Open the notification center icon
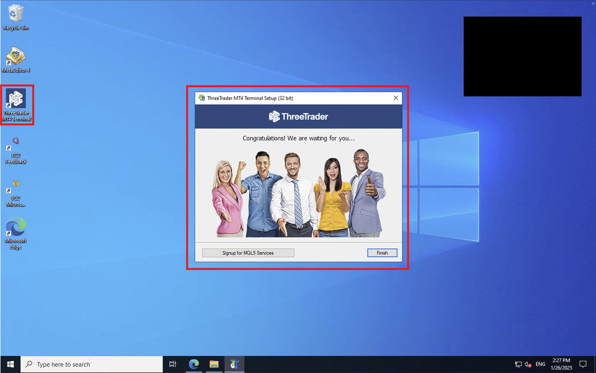The width and height of the screenshot is (596, 373). pyautogui.click(x=584, y=364)
